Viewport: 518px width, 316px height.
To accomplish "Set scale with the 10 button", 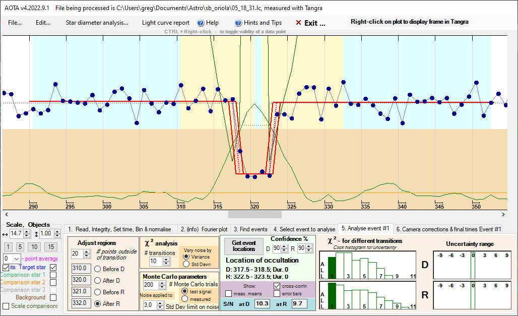I will coord(34,246).
